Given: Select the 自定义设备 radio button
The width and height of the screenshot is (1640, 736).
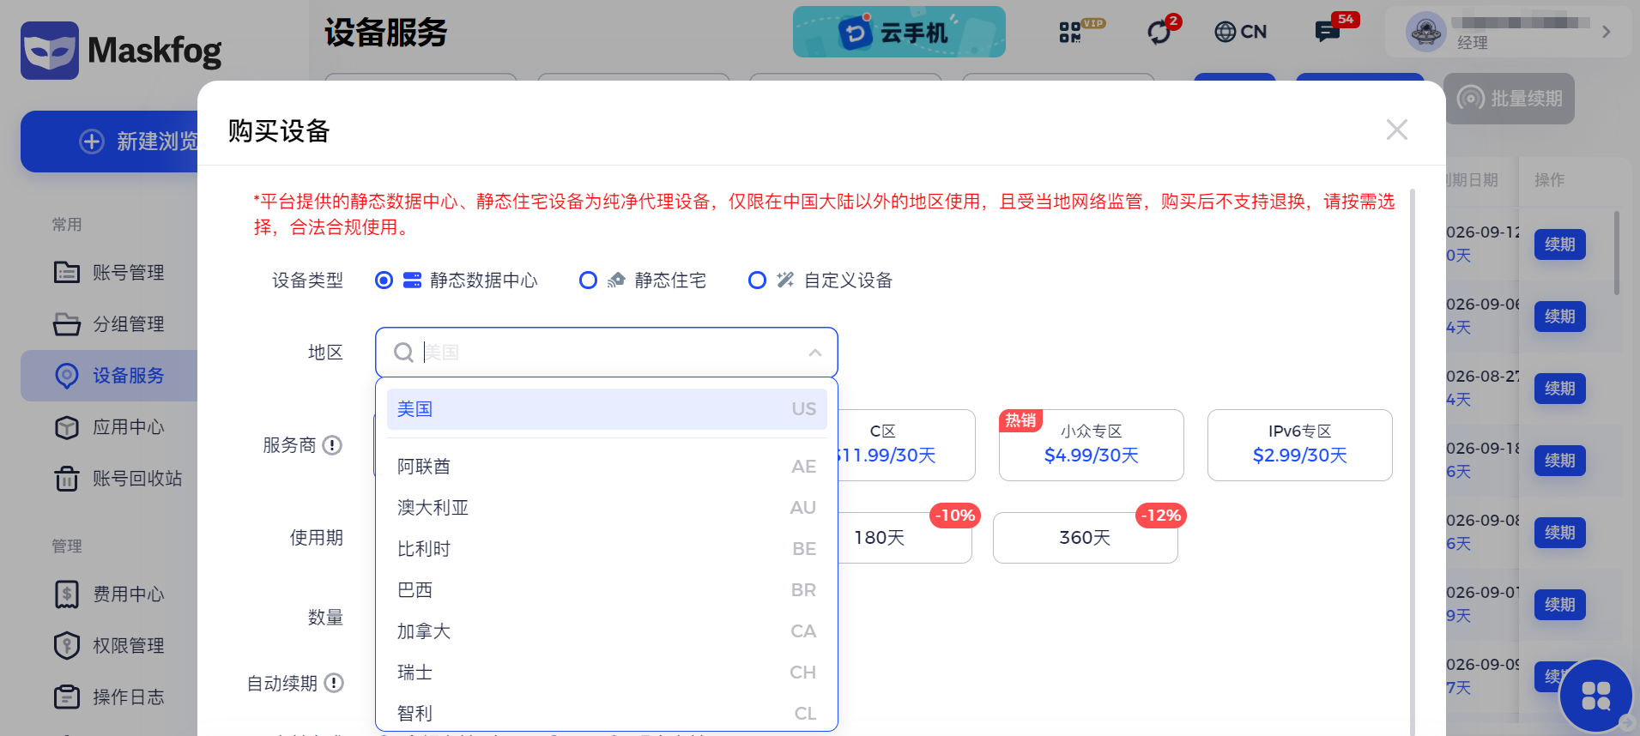Looking at the screenshot, I should (x=757, y=281).
